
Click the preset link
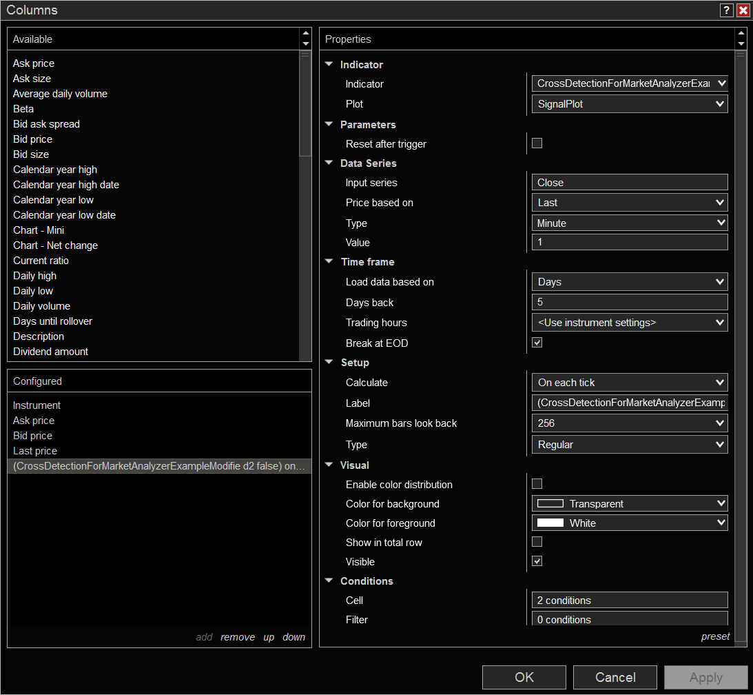click(x=715, y=636)
